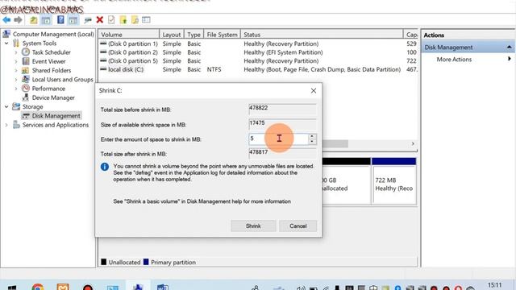The image size is (516, 290).
Task: Click Cancel in the Shrink C: dialog
Action: [x=298, y=226]
